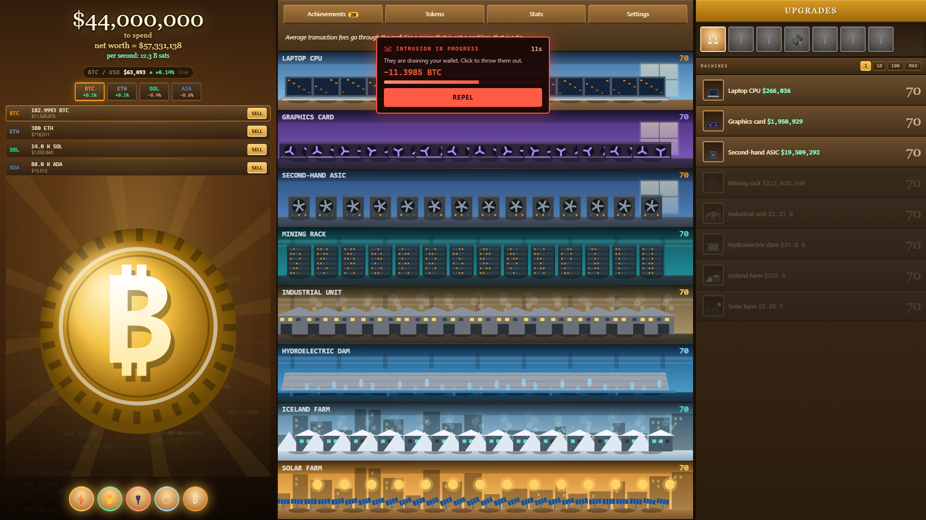Activate the raised hand power-up
926x520 pixels.
tap(110, 499)
